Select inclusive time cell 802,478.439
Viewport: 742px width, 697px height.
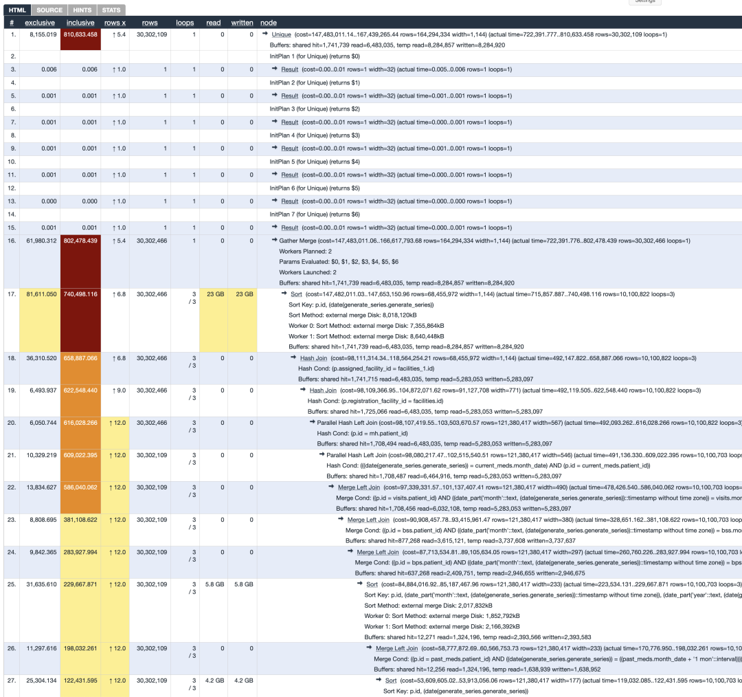click(x=80, y=262)
